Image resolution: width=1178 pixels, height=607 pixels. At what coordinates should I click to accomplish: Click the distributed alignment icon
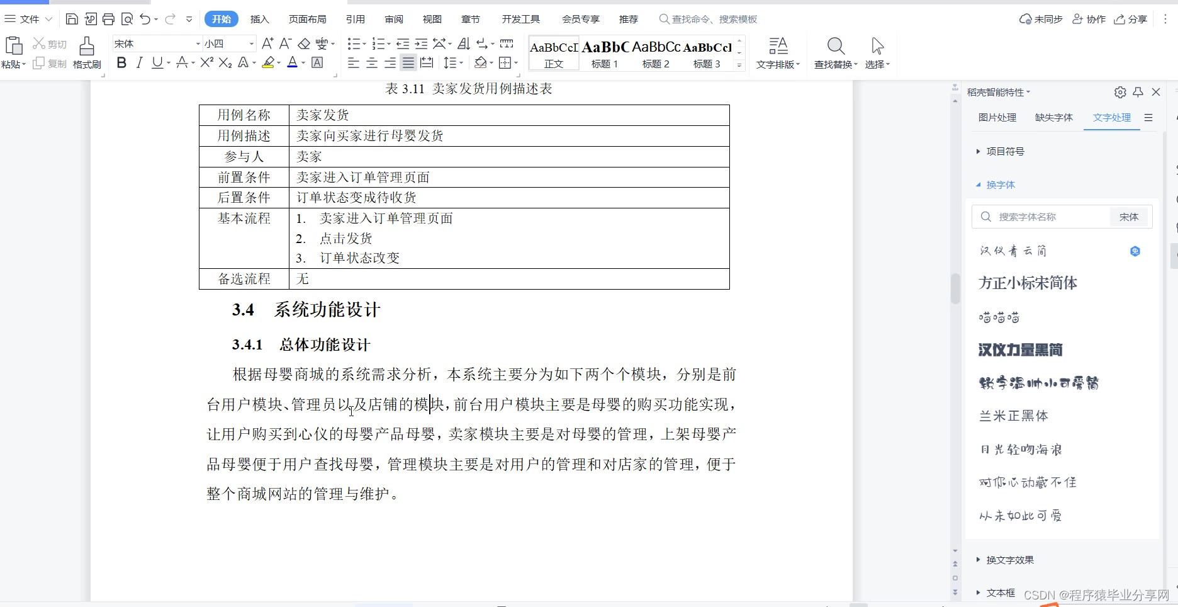(x=427, y=62)
